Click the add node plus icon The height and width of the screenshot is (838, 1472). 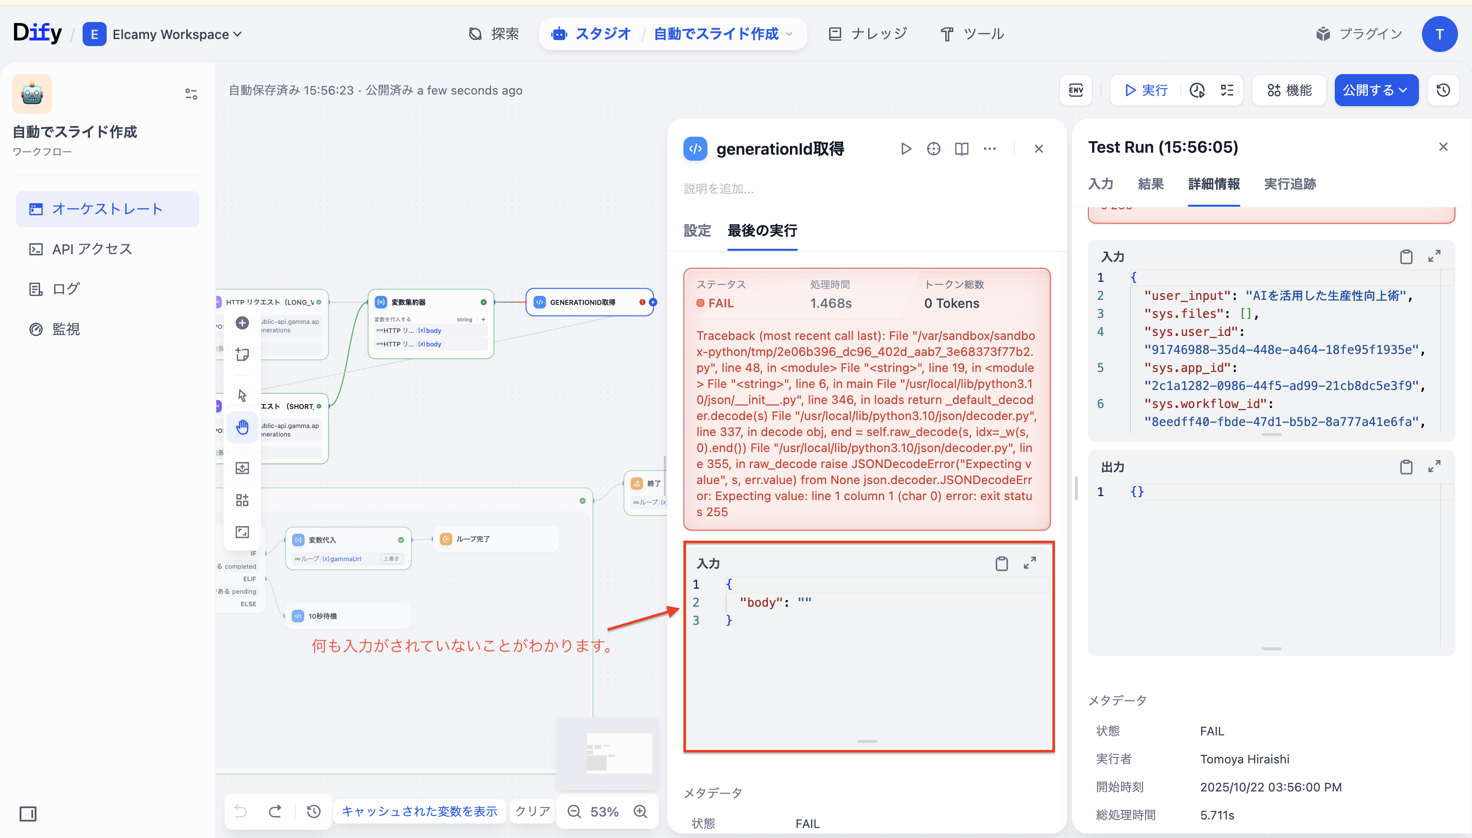(x=242, y=323)
